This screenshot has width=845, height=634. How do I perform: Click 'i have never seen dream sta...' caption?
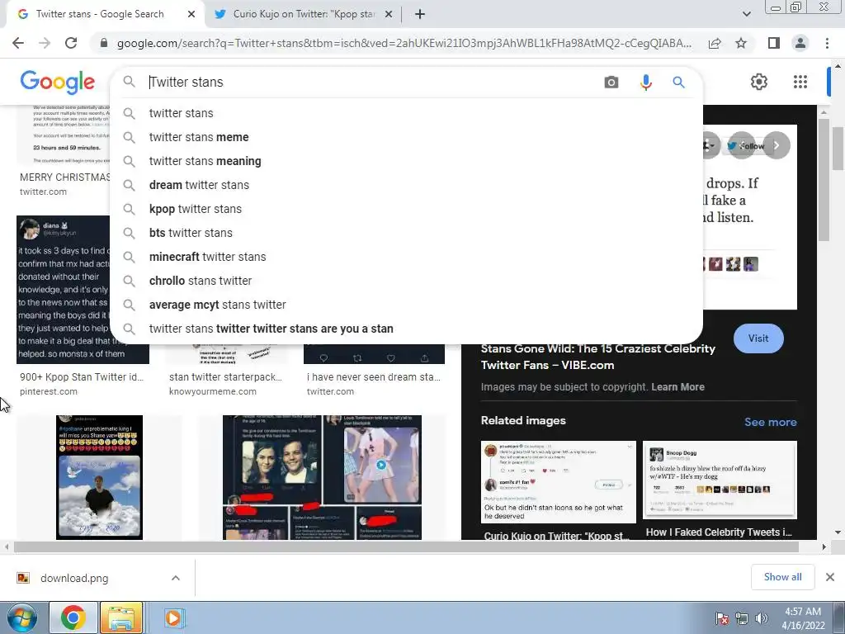[x=374, y=376]
